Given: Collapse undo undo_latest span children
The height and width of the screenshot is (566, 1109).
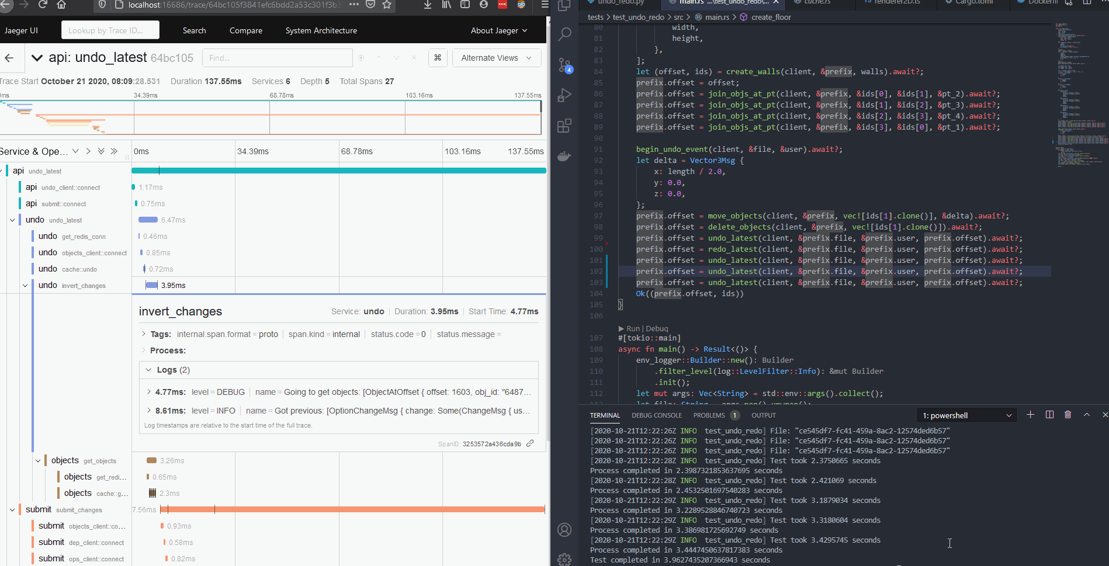Looking at the screenshot, I should (12, 220).
